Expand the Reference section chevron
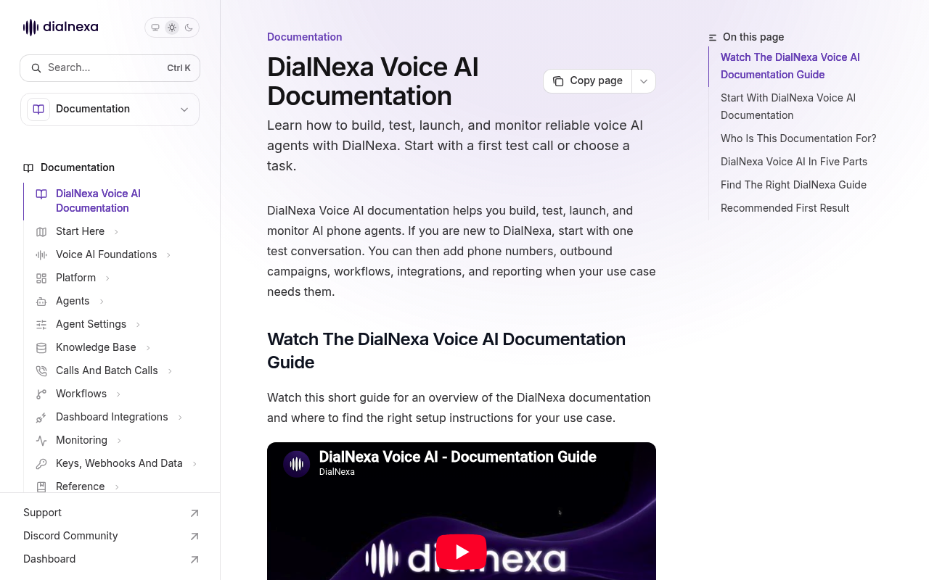 [116, 487]
